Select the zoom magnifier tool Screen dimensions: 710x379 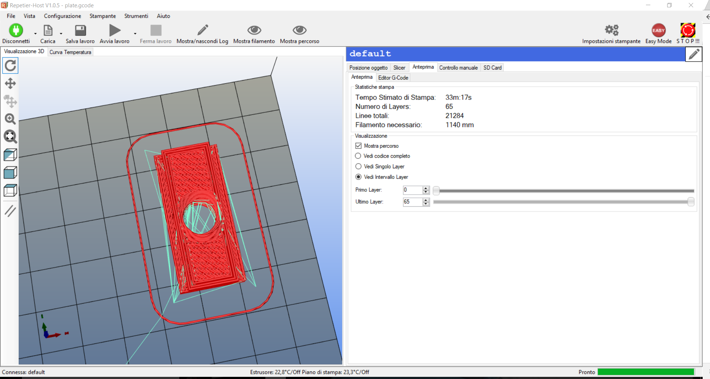(x=10, y=119)
